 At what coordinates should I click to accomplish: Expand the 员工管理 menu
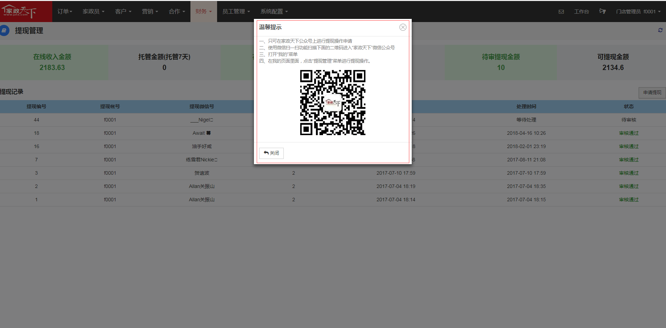click(x=236, y=12)
